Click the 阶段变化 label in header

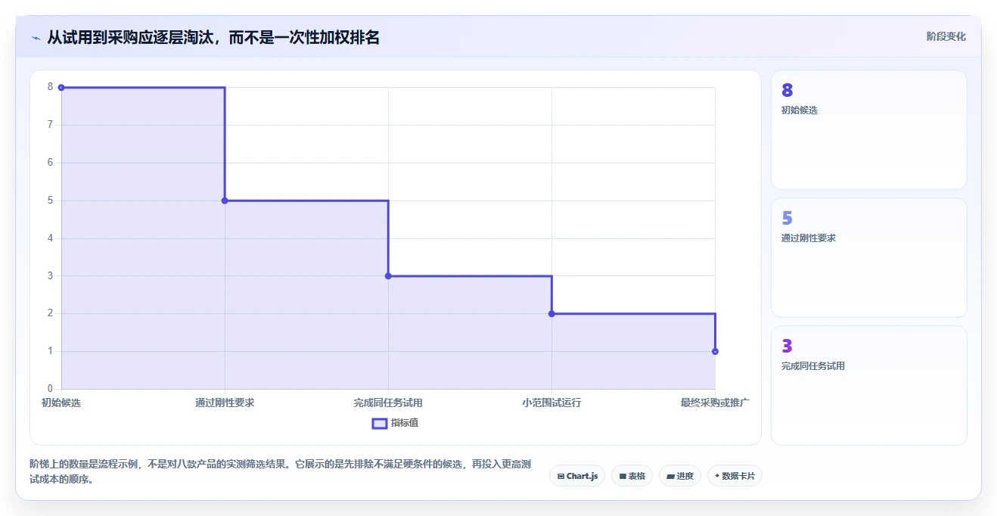tap(946, 36)
